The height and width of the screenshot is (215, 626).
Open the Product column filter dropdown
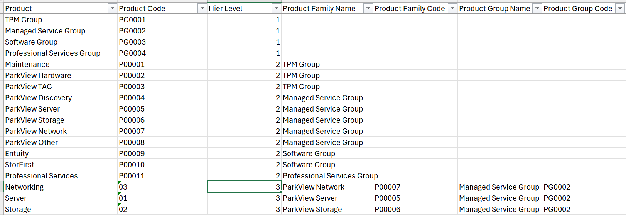[112, 8]
